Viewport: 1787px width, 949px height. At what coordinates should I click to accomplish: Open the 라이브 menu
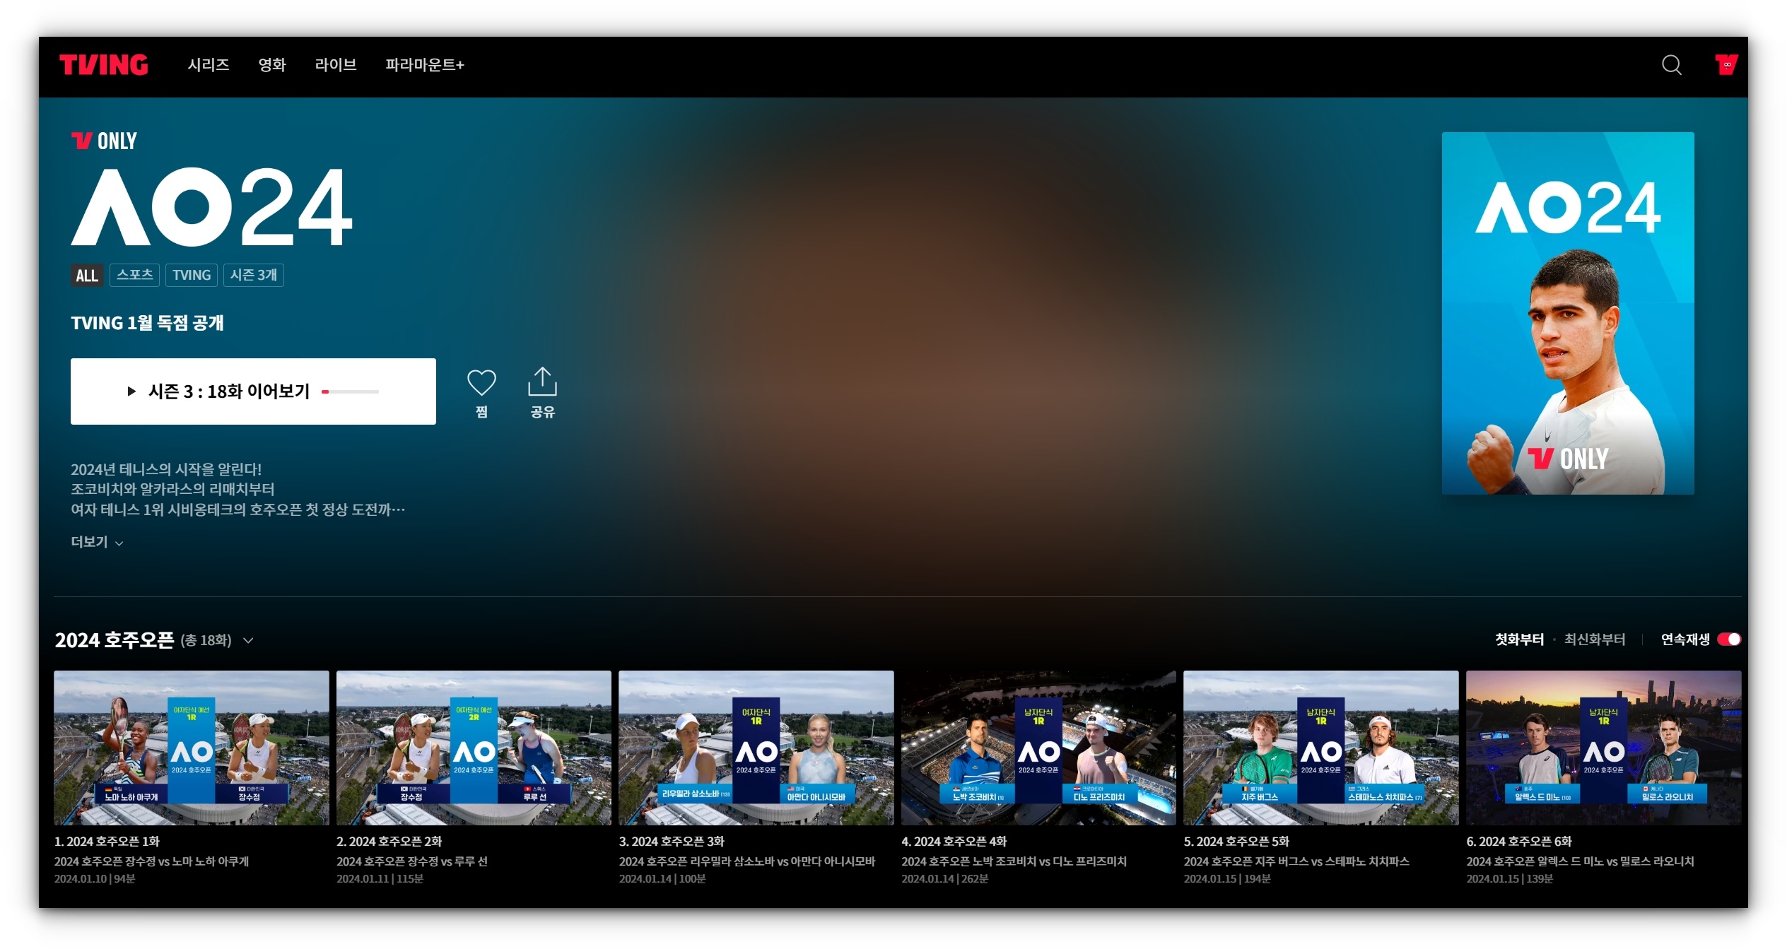(335, 65)
